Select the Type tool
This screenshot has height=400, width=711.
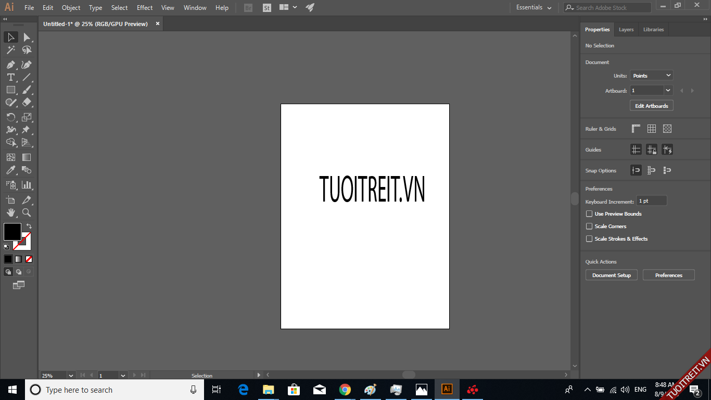tap(10, 77)
